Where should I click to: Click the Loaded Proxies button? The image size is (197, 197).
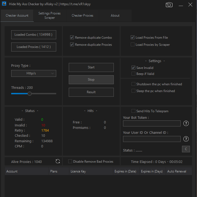[x=34, y=47]
